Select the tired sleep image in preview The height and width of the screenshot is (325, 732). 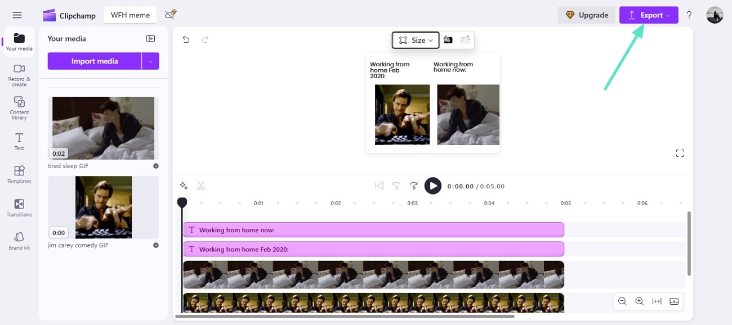tap(468, 115)
